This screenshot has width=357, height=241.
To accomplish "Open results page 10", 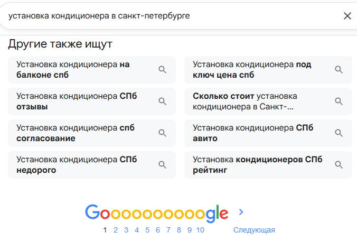I will pos(200,230).
